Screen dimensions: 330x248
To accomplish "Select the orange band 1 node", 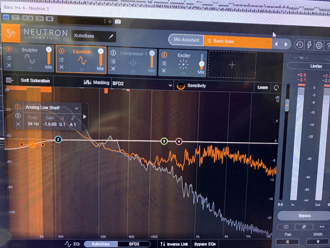I will 33,145.
